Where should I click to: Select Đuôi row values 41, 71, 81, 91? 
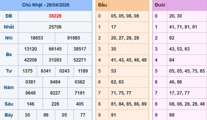(x=183, y=27)
